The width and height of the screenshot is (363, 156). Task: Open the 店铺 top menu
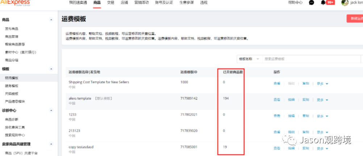(124, 3)
